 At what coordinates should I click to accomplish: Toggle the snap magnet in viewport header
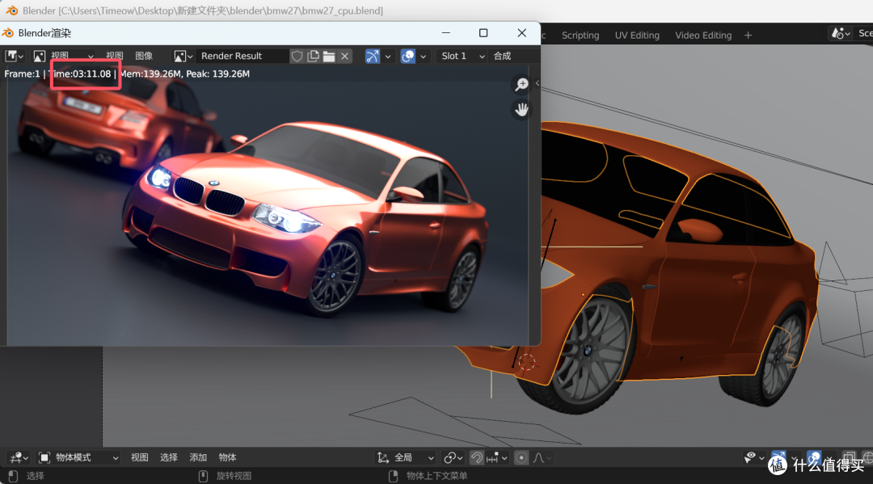(477, 458)
